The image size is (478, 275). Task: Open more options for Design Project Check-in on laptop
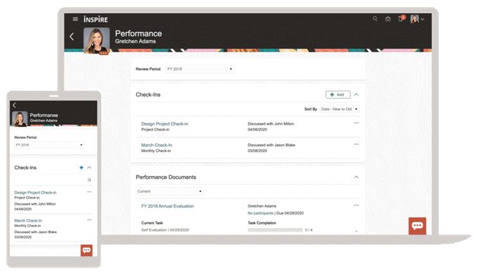pyautogui.click(x=356, y=122)
